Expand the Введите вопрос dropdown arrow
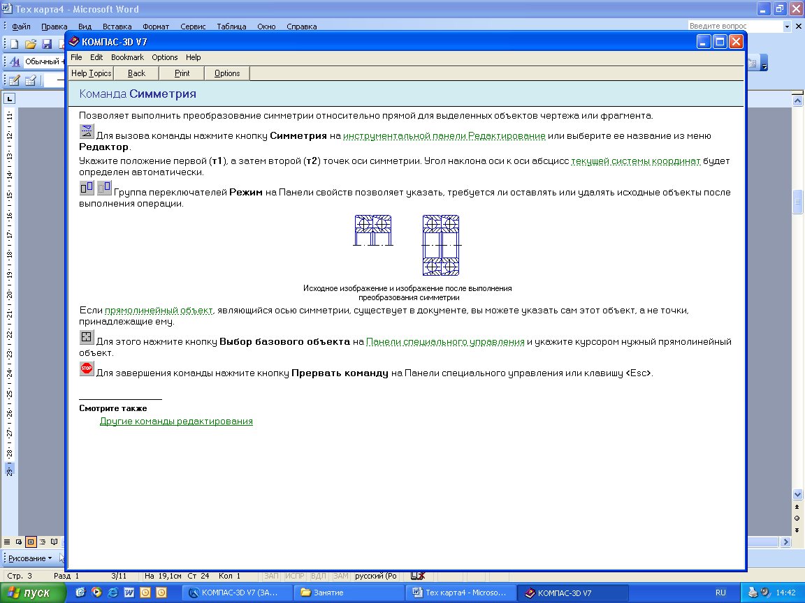The height and width of the screenshot is (603, 805). (x=787, y=26)
